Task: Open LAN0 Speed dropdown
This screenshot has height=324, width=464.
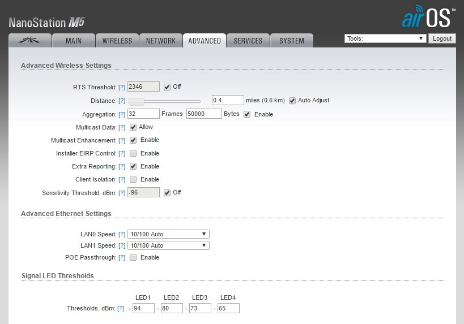Action: click(168, 234)
